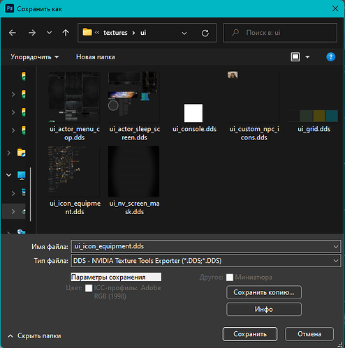Select the ui_grid.dds color swatch thumbnail
The height and width of the screenshot is (348, 345).
313,116
